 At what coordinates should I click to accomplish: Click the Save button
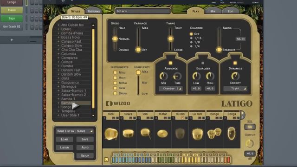click(85, 139)
